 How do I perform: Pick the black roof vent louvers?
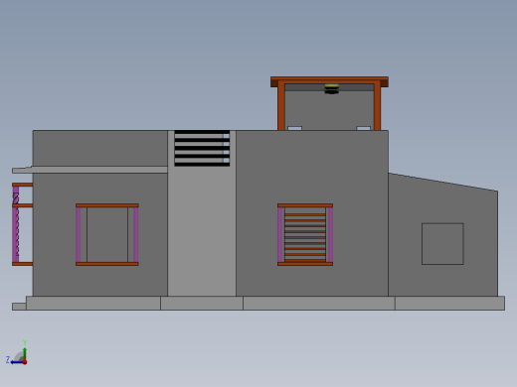coord(202,148)
